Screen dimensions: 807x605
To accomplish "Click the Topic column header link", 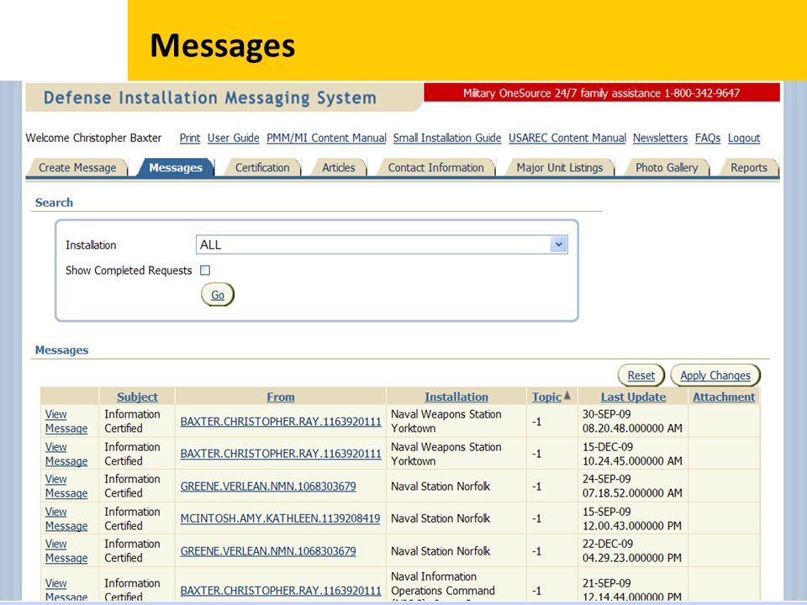I will pyautogui.click(x=546, y=397).
